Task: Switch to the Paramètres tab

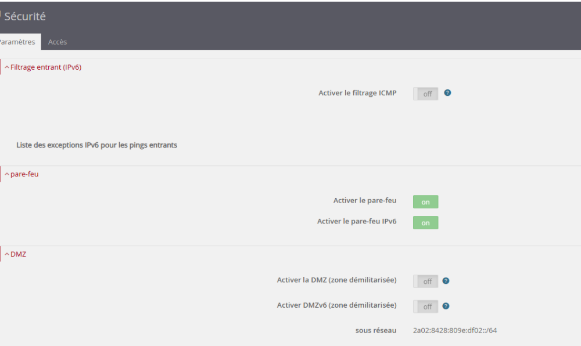Action: click(x=17, y=42)
